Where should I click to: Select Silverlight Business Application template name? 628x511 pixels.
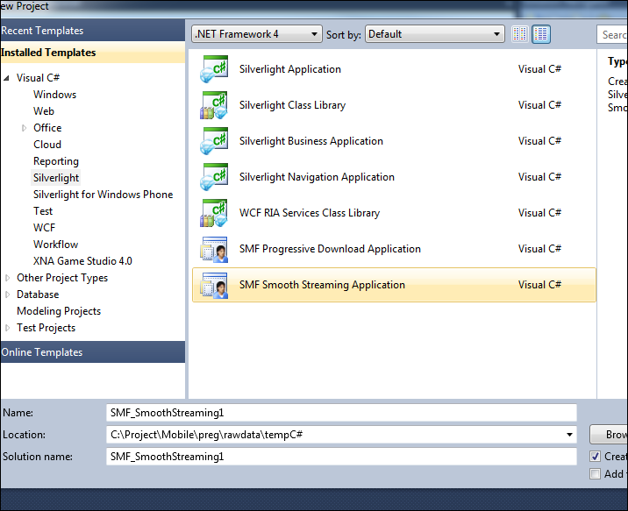pyautogui.click(x=311, y=141)
